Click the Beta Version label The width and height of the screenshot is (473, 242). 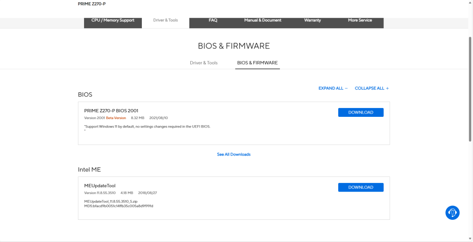point(116,118)
